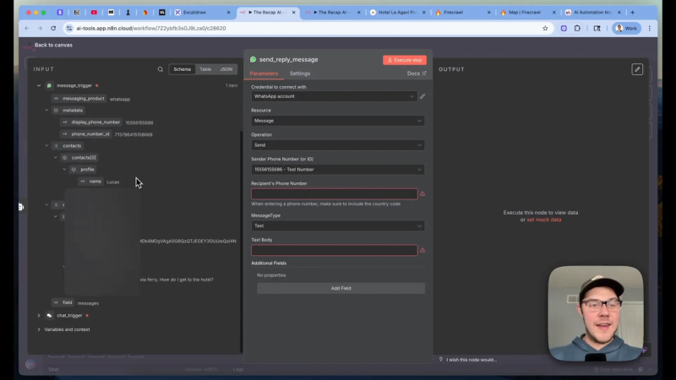The height and width of the screenshot is (380, 676).
Task: Click the Docs external link
Action: [x=417, y=73]
